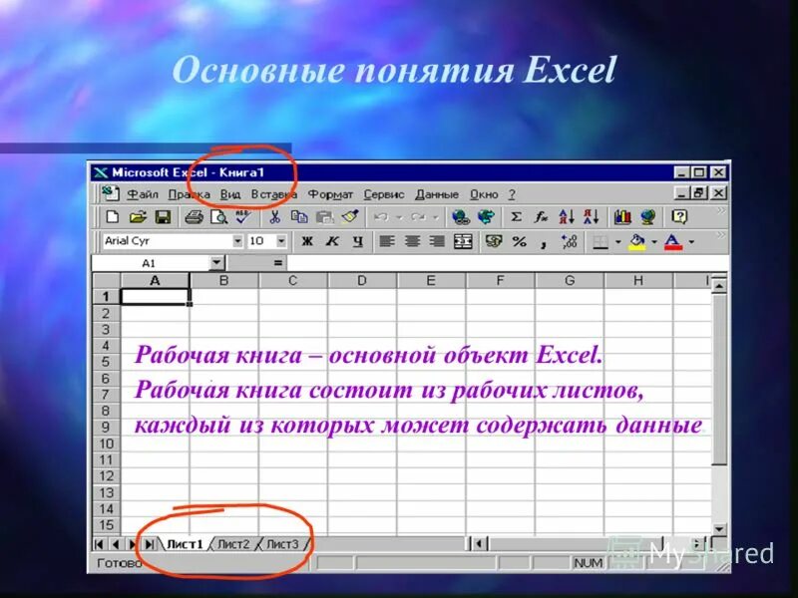
Task: Select column header D
Action: [362, 281]
